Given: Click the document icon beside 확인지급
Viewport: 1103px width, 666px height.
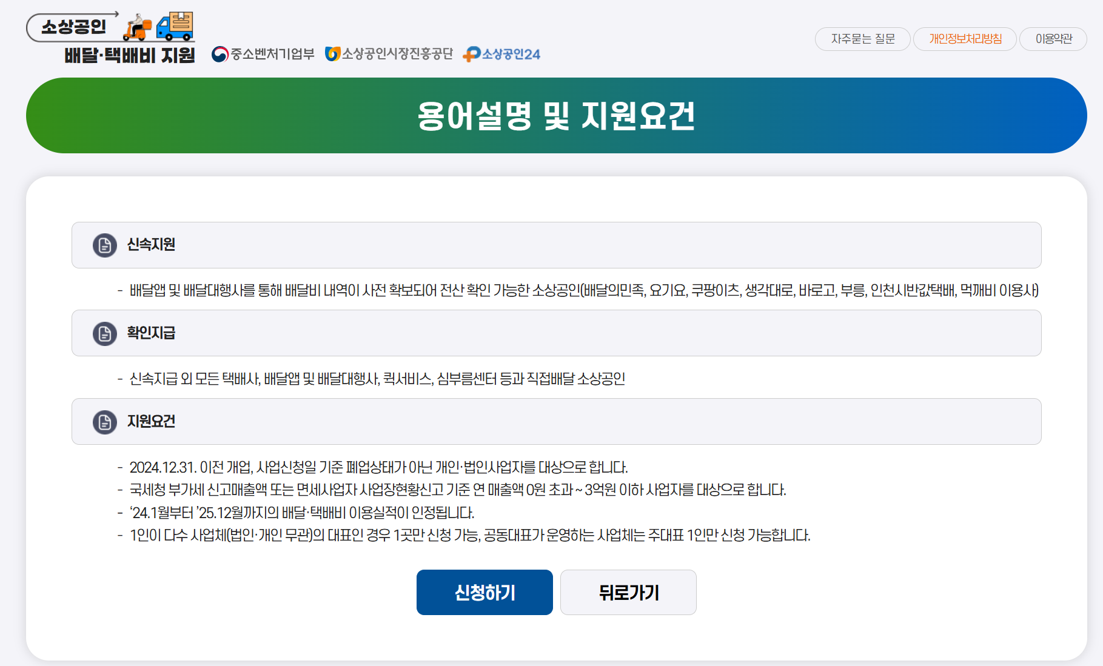Looking at the screenshot, I should click(104, 333).
